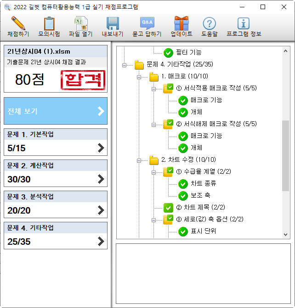Click the 업데이트 gift box icon

[181, 23]
